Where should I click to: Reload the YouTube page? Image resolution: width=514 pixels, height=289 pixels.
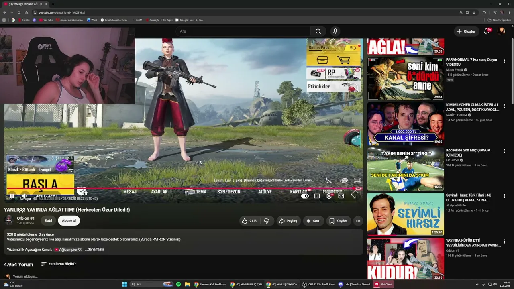[x=19, y=12]
